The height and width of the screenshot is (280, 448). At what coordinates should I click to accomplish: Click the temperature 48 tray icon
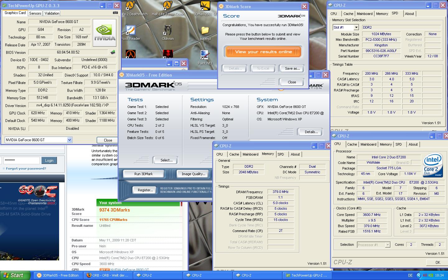(425, 275)
